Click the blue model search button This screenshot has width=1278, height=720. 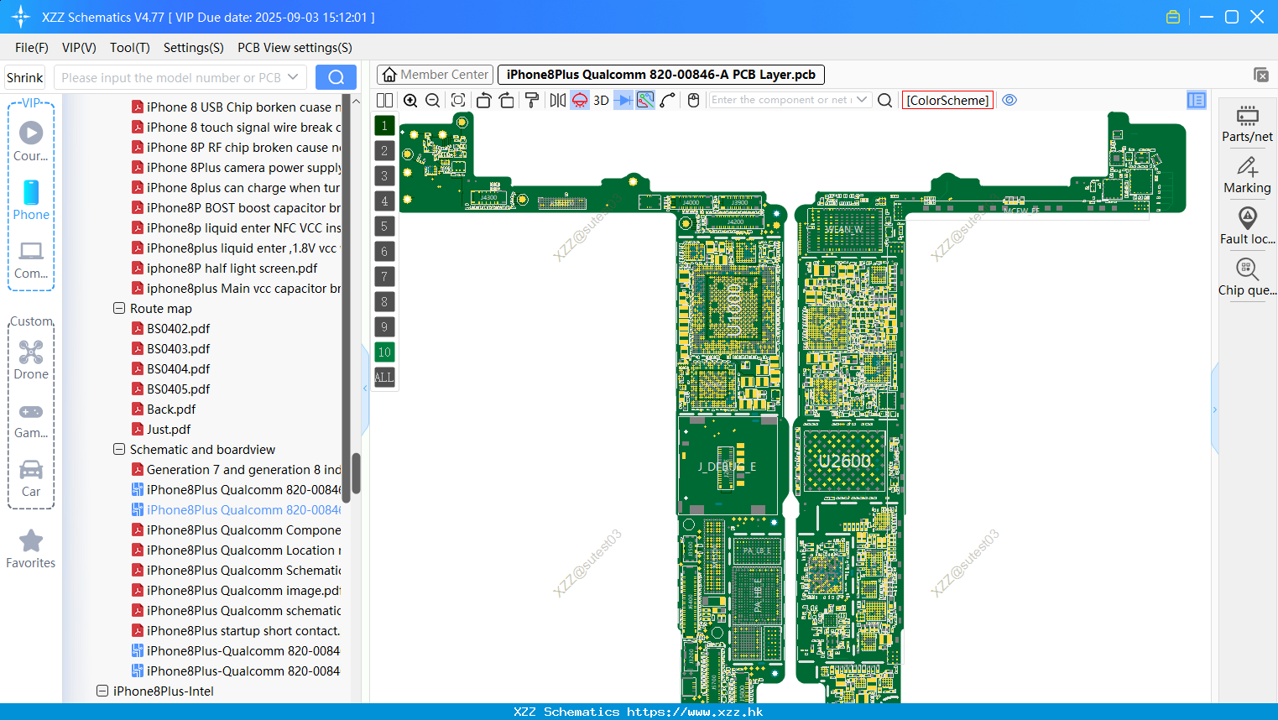(336, 77)
